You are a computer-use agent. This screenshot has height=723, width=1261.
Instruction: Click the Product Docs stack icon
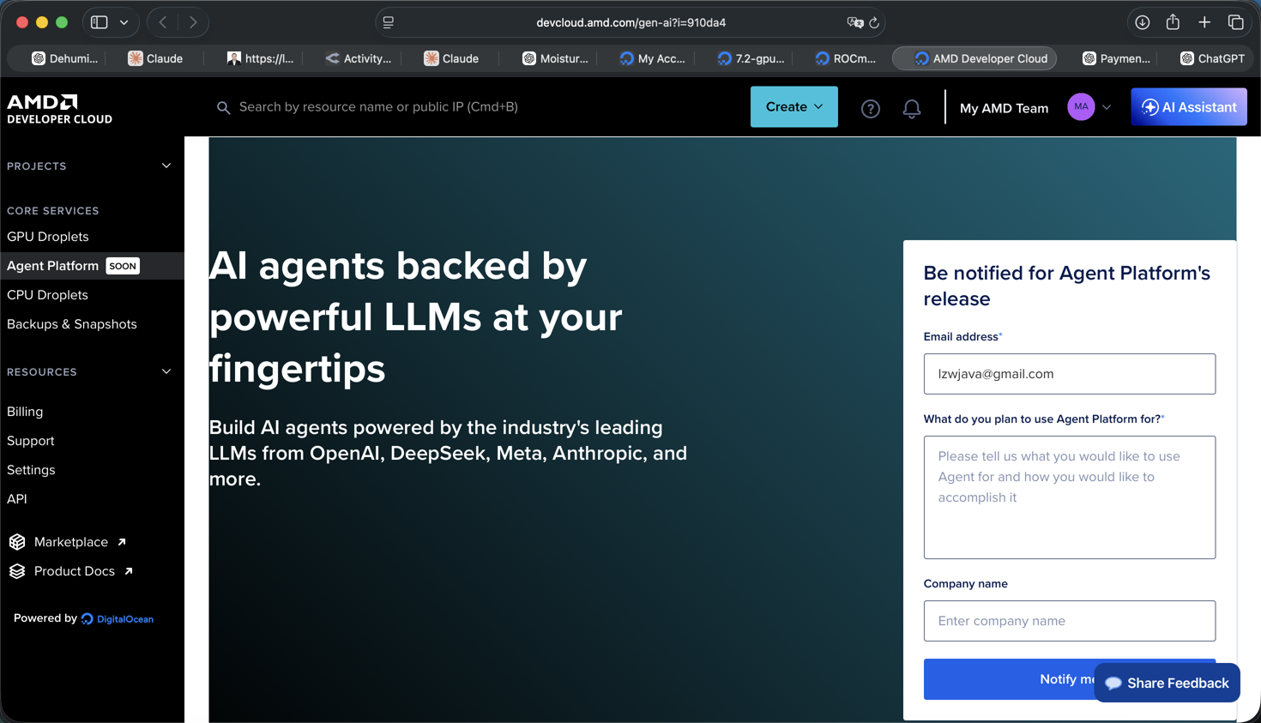click(x=17, y=571)
